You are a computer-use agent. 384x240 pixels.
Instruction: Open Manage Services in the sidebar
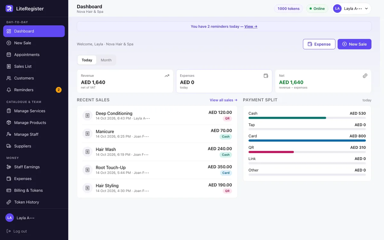pyautogui.click(x=34, y=111)
